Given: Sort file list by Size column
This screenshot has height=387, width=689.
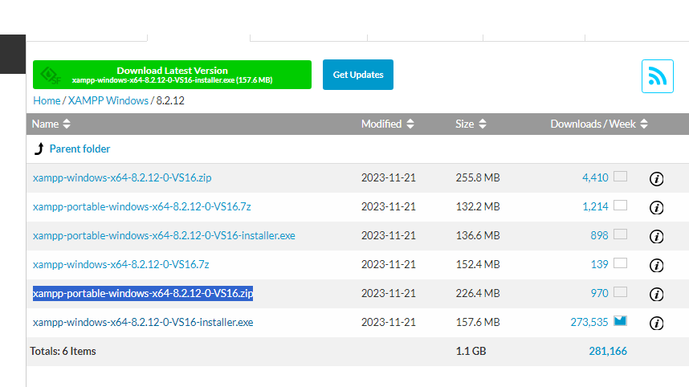Looking at the screenshot, I should (471, 124).
